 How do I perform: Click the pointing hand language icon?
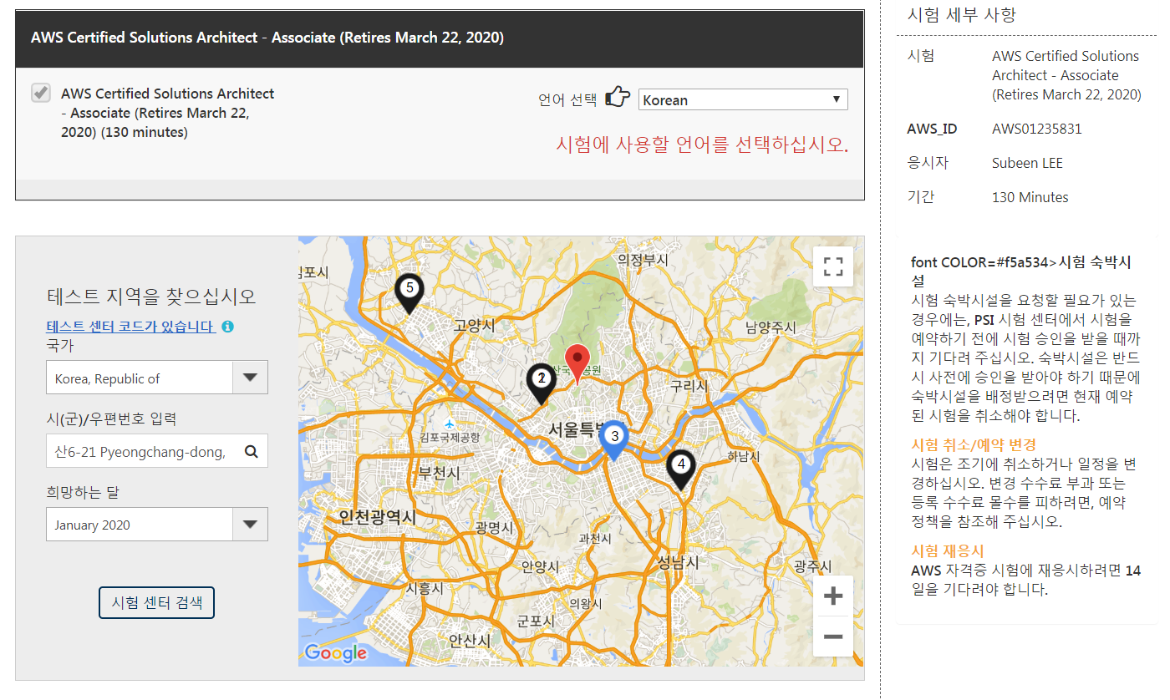point(618,97)
